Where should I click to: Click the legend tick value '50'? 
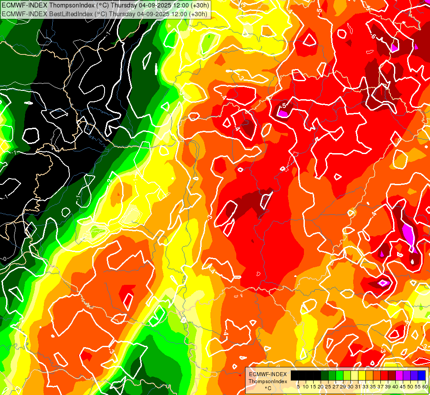coord(410,387)
